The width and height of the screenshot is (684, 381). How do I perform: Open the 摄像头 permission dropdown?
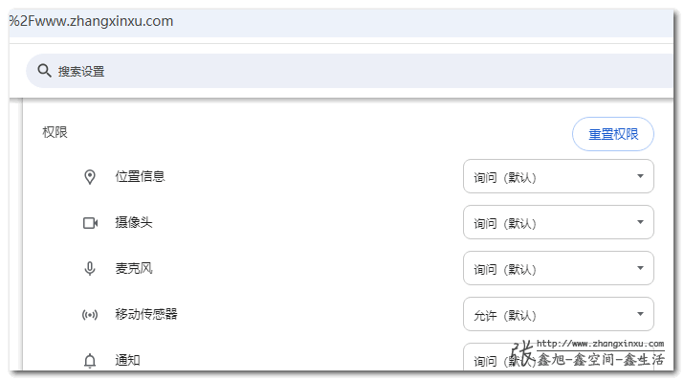tap(559, 222)
